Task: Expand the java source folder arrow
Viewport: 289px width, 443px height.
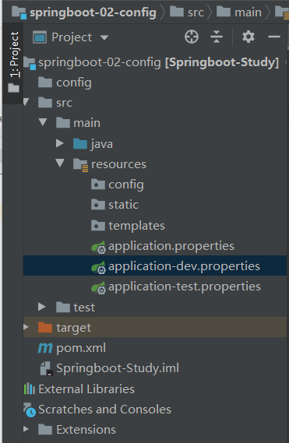Action: click(x=60, y=143)
